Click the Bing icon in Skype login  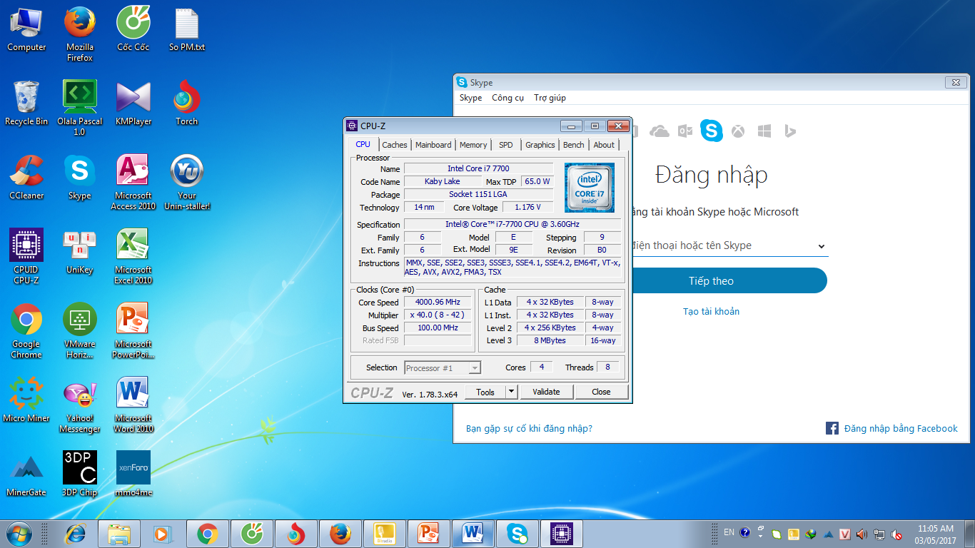(x=790, y=131)
